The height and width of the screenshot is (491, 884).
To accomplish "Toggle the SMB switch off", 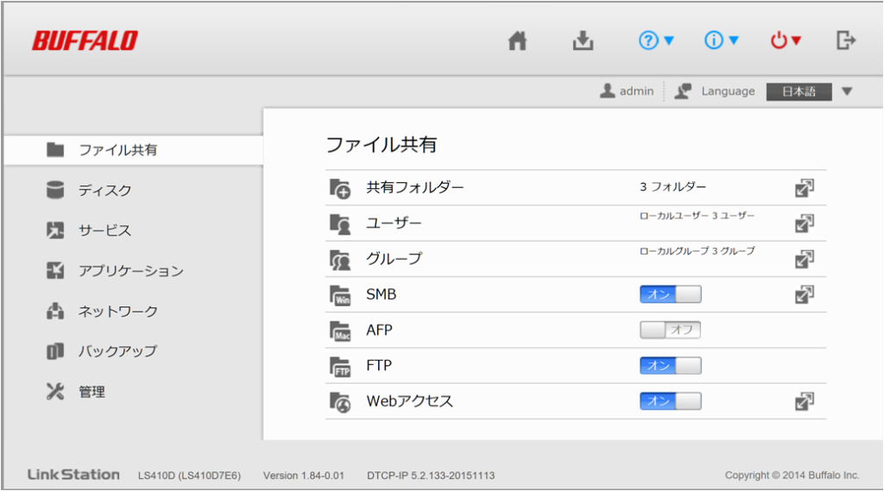I will [670, 294].
